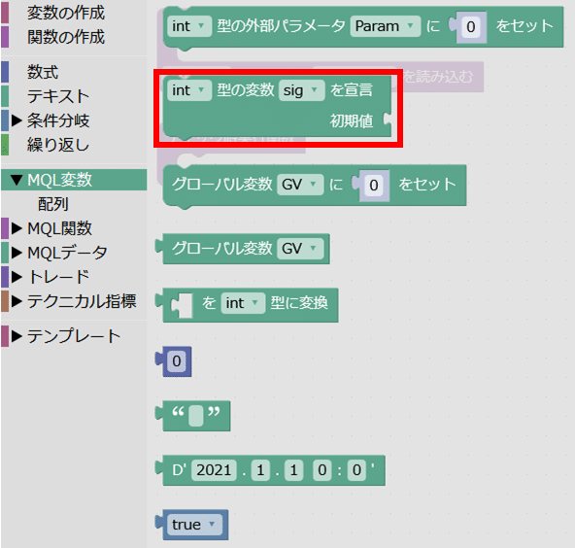Open the 関数の作成 category
Viewport: 575px width, 548px height.
tap(66, 37)
